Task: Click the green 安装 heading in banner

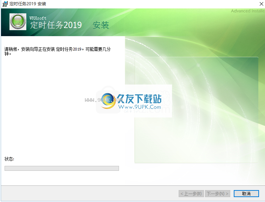Action: [101, 25]
